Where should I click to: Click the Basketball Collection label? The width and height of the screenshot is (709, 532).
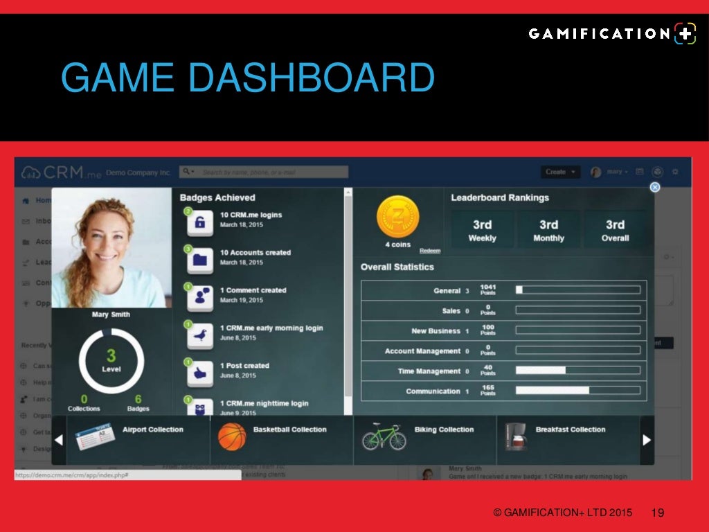point(290,429)
